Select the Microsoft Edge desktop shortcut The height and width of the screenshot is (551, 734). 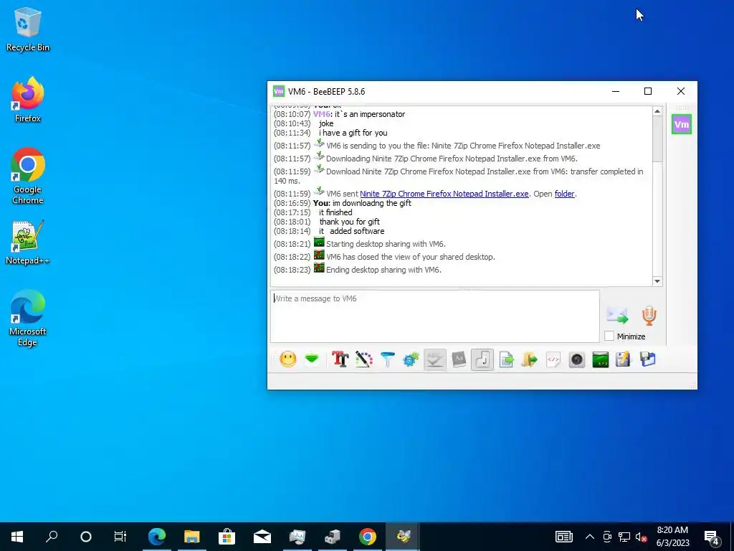[x=28, y=318]
